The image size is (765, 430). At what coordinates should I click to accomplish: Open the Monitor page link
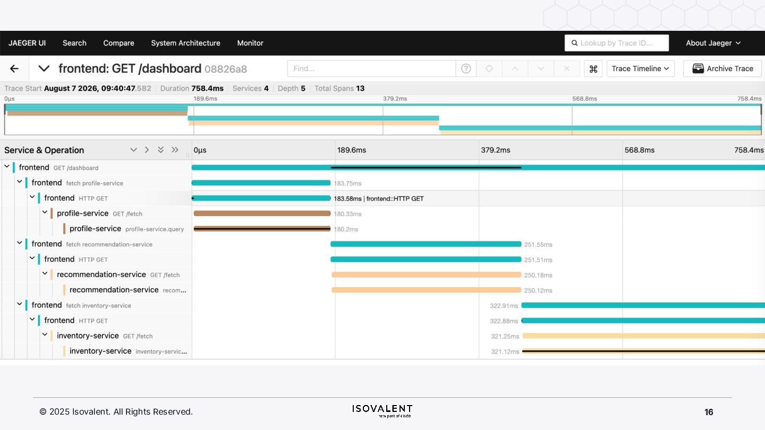(250, 43)
